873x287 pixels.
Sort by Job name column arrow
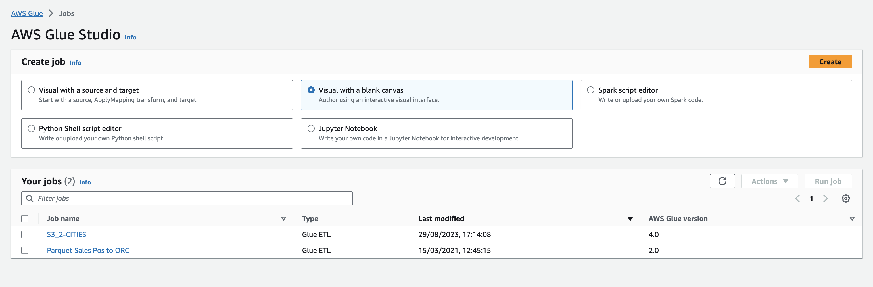click(283, 219)
